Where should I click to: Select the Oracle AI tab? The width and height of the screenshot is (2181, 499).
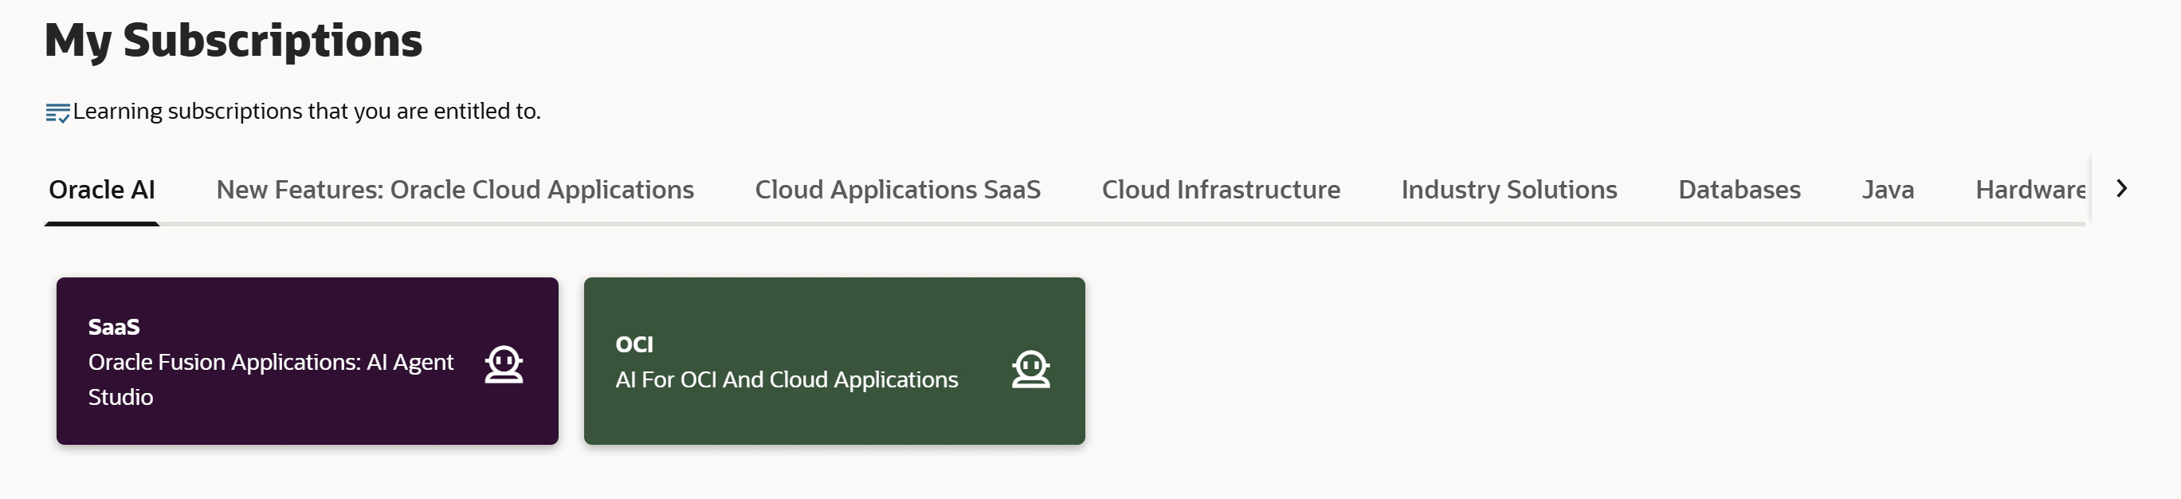[102, 190]
